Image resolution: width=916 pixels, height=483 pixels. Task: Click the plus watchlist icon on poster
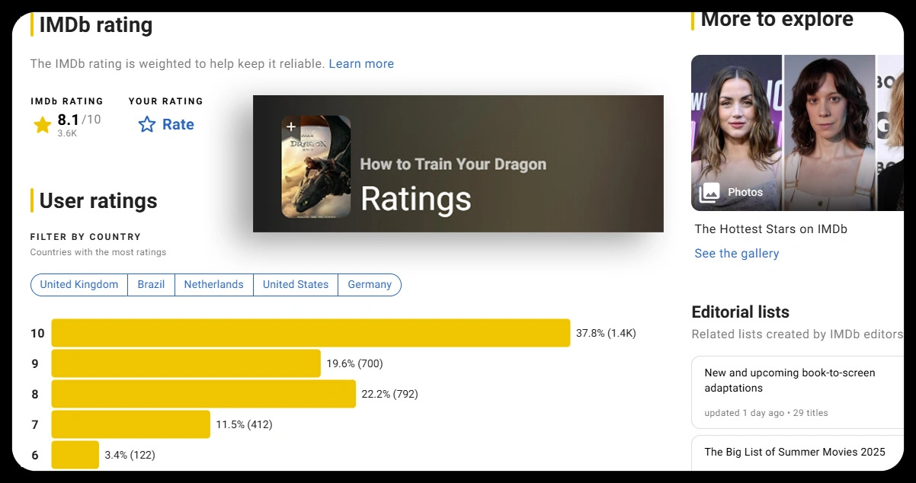click(290, 126)
